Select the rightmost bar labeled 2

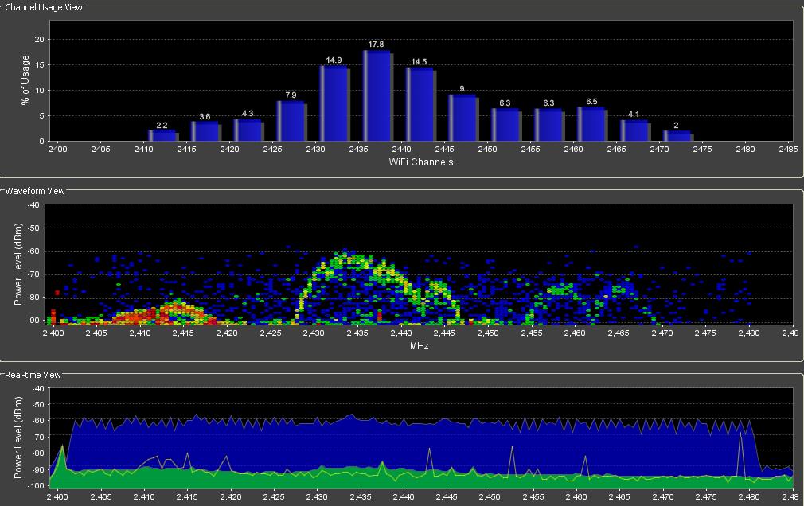(678, 136)
